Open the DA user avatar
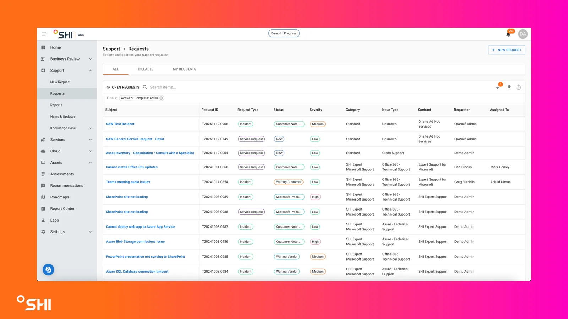This screenshot has height=319, width=568. coord(523,34)
